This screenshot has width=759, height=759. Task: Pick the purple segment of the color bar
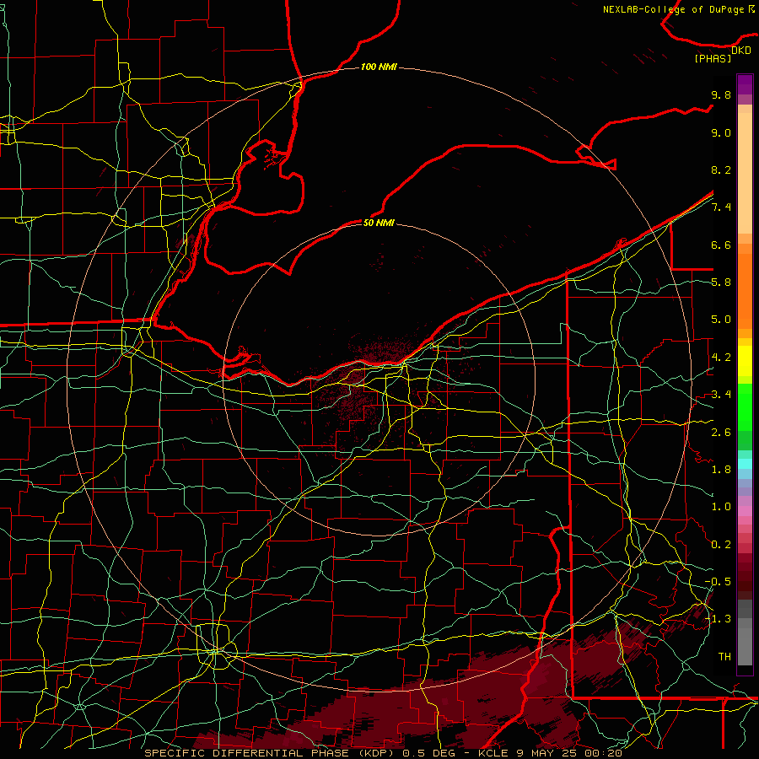point(745,84)
